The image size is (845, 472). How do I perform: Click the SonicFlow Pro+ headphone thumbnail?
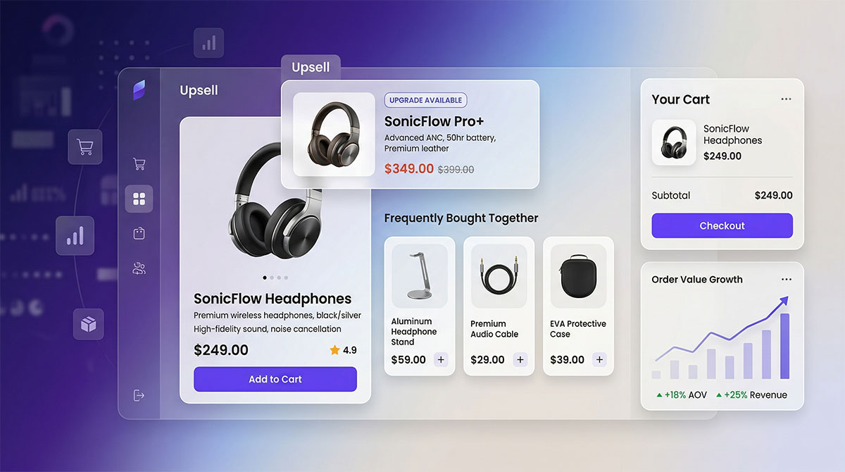coord(334,135)
